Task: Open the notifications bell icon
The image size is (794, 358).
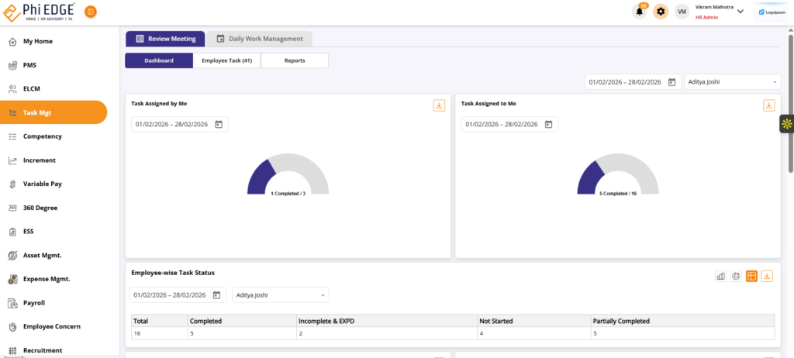Action: pyautogui.click(x=640, y=12)
